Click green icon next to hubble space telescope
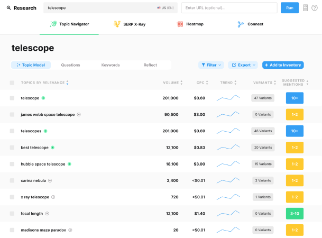The height and width of the screenshot is (238, 322). click(69, 164)
